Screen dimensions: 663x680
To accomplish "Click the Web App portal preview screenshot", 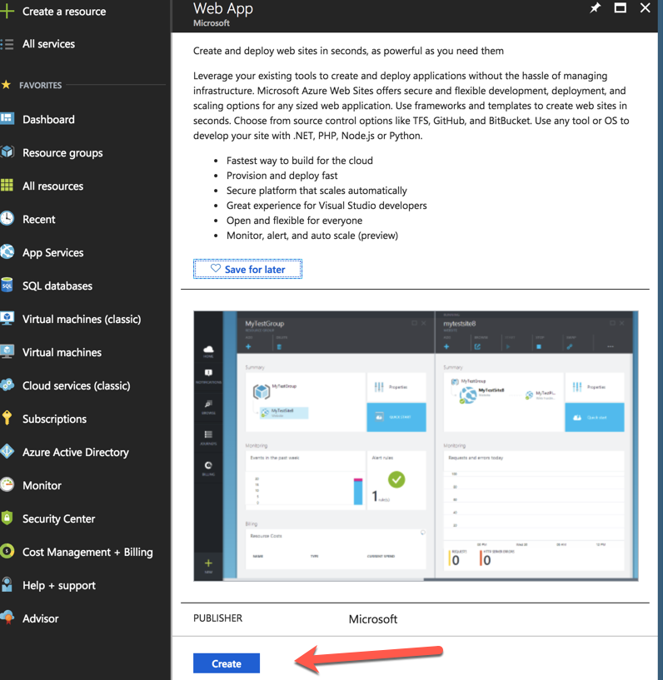I will click(416, 446).
